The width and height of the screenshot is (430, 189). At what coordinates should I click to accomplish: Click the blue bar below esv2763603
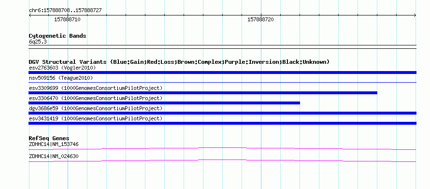point(222,73)
